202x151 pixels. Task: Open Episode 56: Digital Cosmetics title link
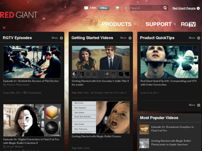[31, 141]
